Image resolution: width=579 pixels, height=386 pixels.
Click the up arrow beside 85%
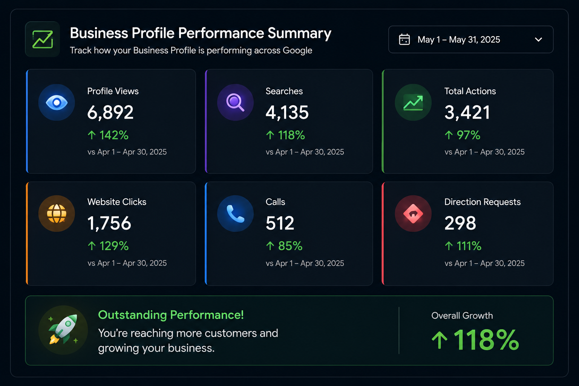[270, 246]
